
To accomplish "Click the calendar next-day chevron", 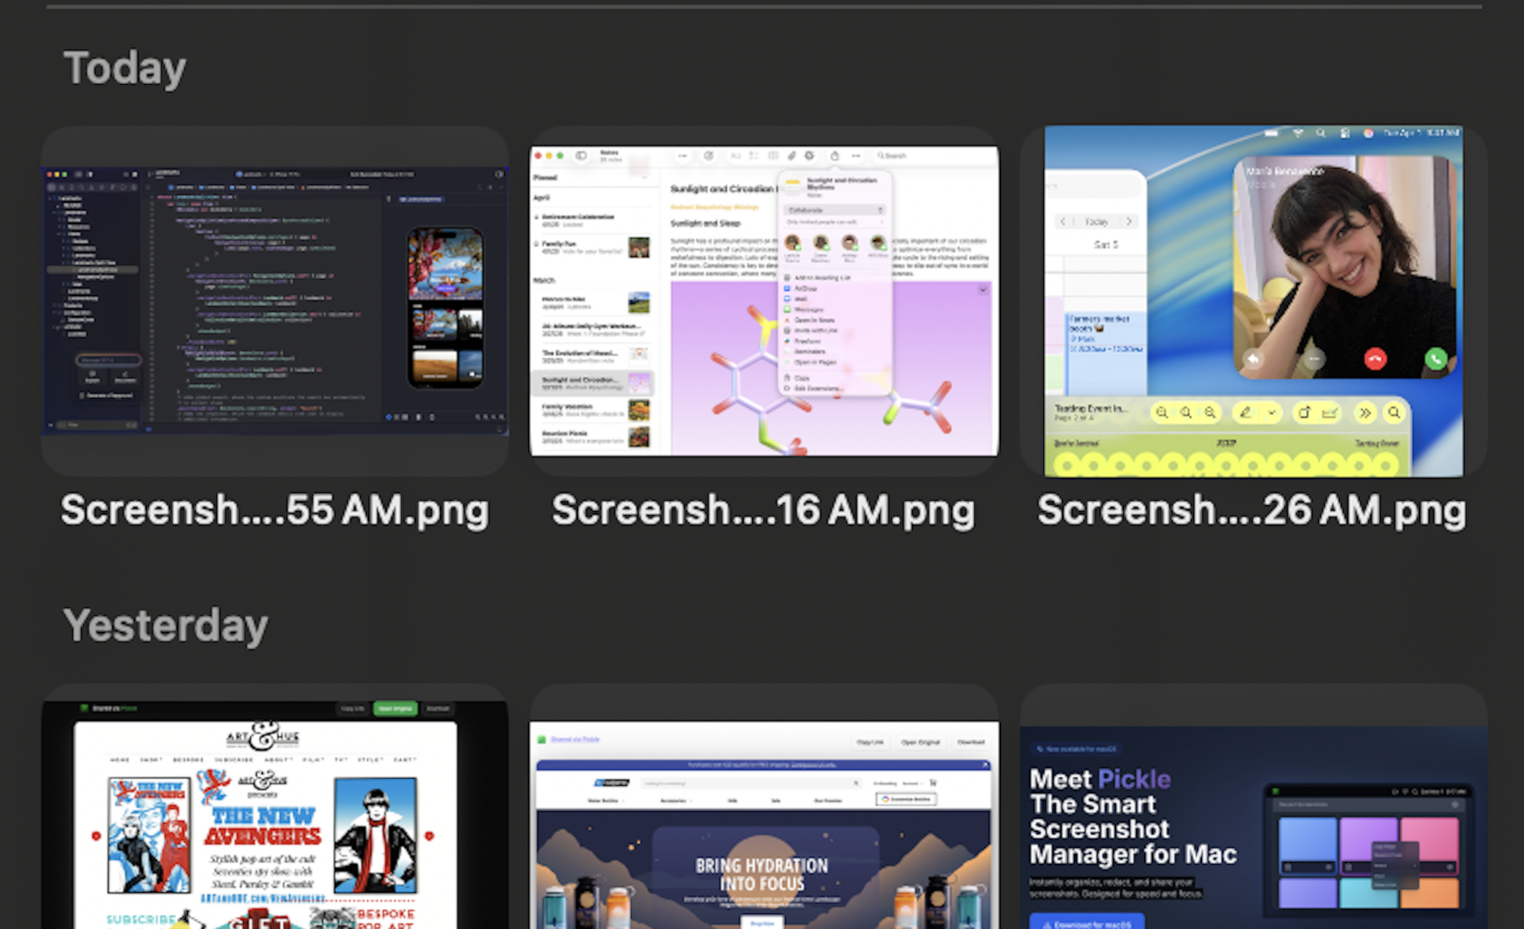I will pos(1129,221).
